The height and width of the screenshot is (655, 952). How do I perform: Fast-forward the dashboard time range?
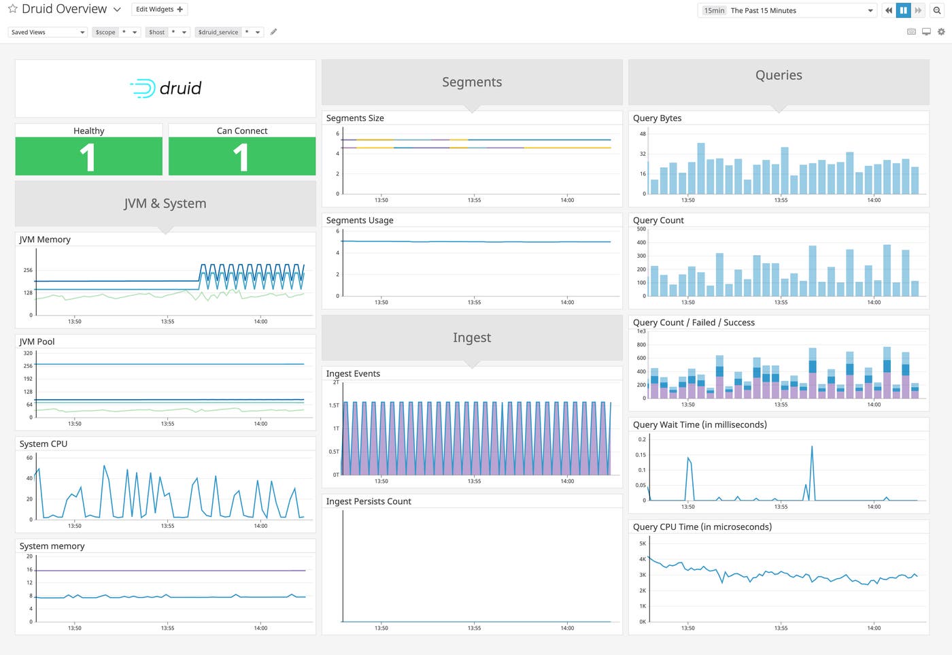pyautogui.click(x=918, y=10)
